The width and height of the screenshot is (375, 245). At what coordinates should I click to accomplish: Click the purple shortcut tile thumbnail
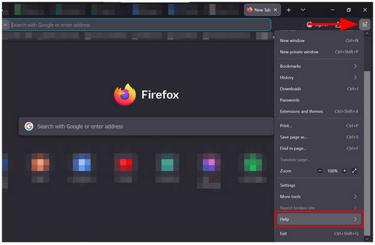click(x=209, y=162)
